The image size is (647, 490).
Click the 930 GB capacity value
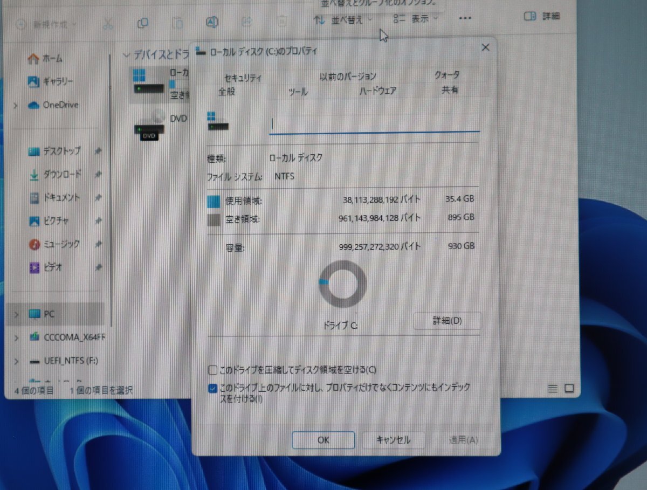461,246
